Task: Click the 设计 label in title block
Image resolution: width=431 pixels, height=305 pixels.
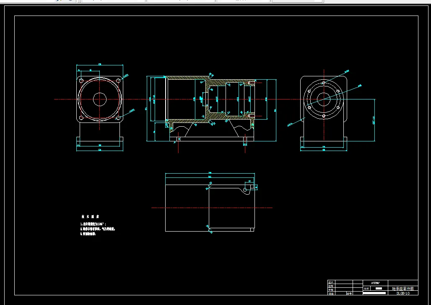Action: coord(331,282)
